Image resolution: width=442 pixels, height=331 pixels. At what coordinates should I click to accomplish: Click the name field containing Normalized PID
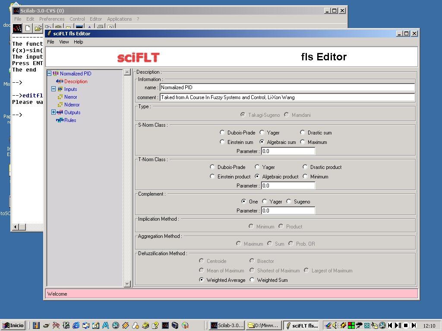[x=287, y=87]
